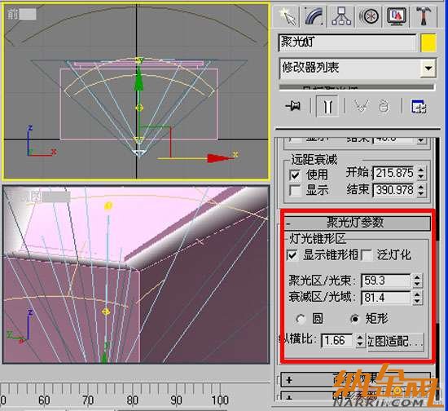Uncheck 显示锥形框 checkbox
448x411 pixels.
point(292,255)
